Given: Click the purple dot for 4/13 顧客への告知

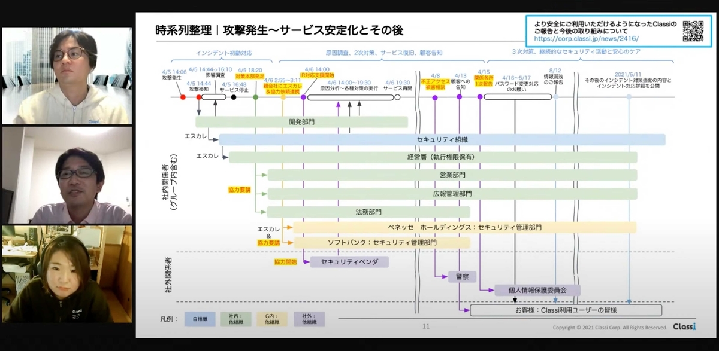Looking at the screenshot, I should 460,97.
